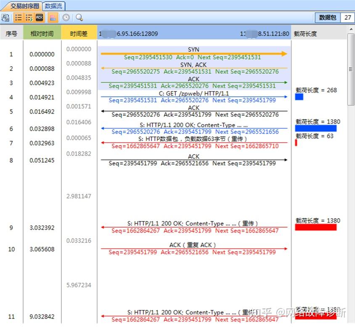Select the packet list view icon
355x327 pixels.
pyautogui.click(x=18, y=18)
